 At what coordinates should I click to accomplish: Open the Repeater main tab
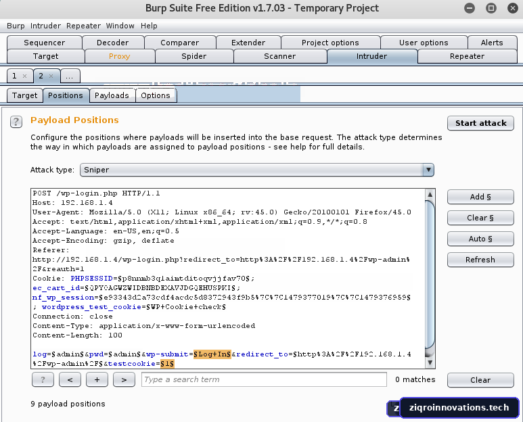pos(467,56)
